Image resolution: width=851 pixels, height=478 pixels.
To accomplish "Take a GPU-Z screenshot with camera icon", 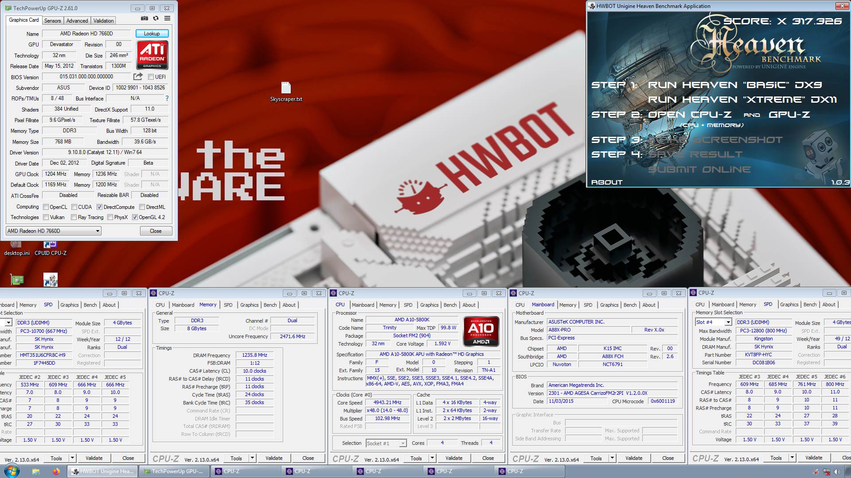I will [144, 18].
